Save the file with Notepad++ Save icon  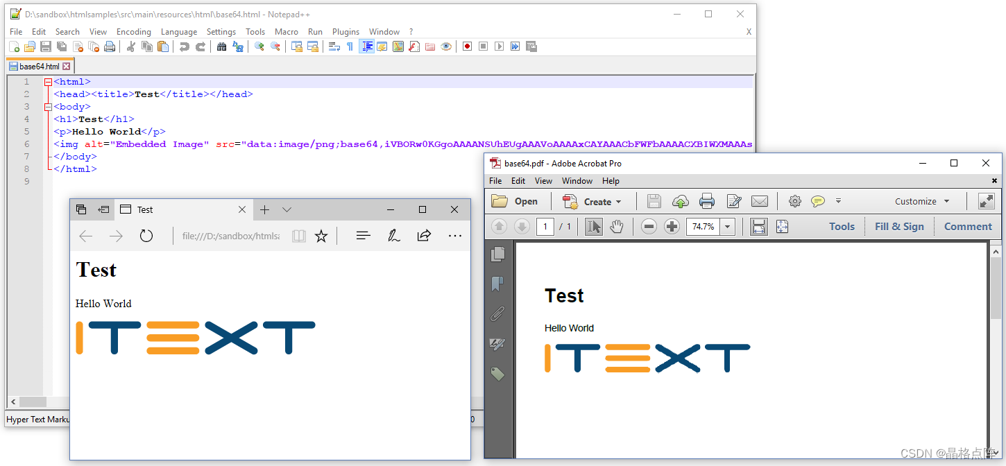click(x=46, y=46)
